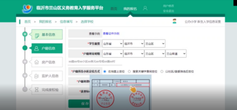Open the user profile icon in header
Image resolution: width=237 pixels, height=110 pixels.
coord(145,8)
